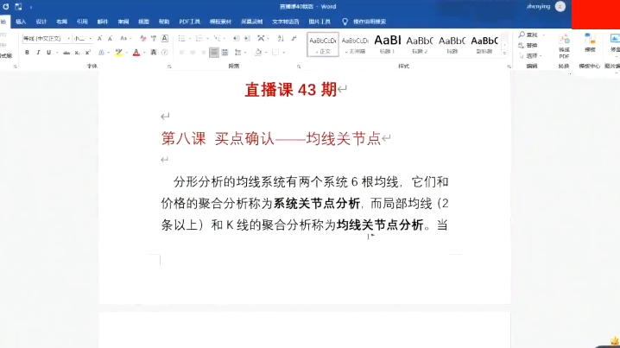
Task: Click the red font color button
Action: pos(136,53)
